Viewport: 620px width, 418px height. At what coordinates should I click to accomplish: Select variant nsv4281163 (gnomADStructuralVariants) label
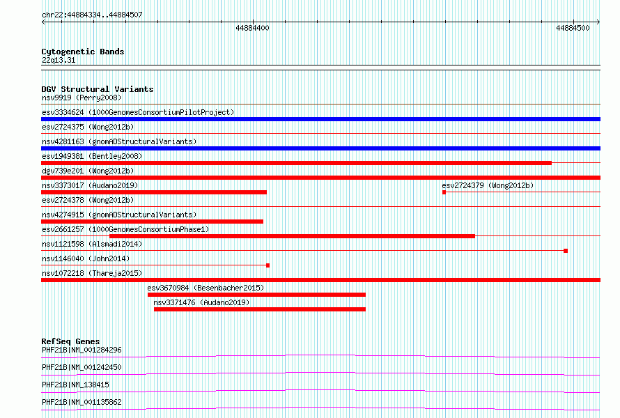pyautogui.click(x=119, y=141)
